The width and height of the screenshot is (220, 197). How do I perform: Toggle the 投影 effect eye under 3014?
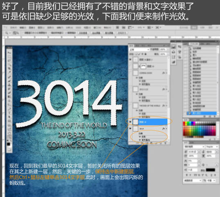(x=140, y=137)
